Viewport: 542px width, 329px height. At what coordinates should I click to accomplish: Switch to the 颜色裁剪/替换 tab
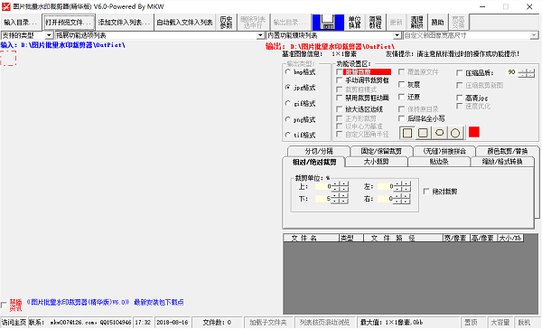coord(508,151)
